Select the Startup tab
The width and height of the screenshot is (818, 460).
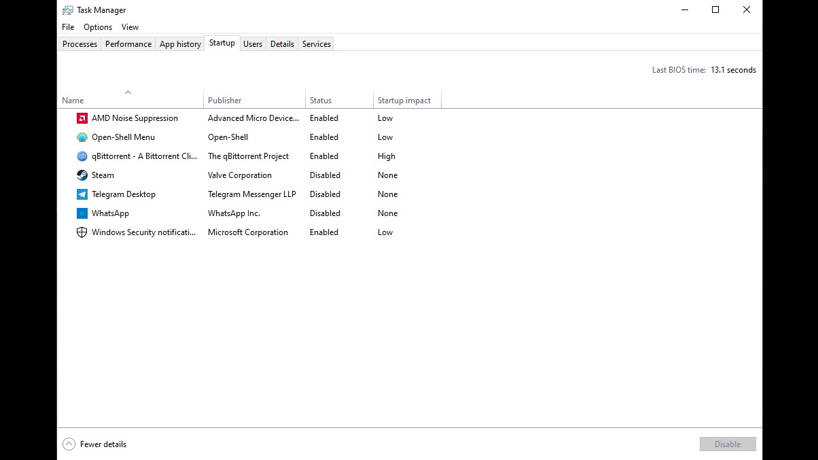[222, 43]
